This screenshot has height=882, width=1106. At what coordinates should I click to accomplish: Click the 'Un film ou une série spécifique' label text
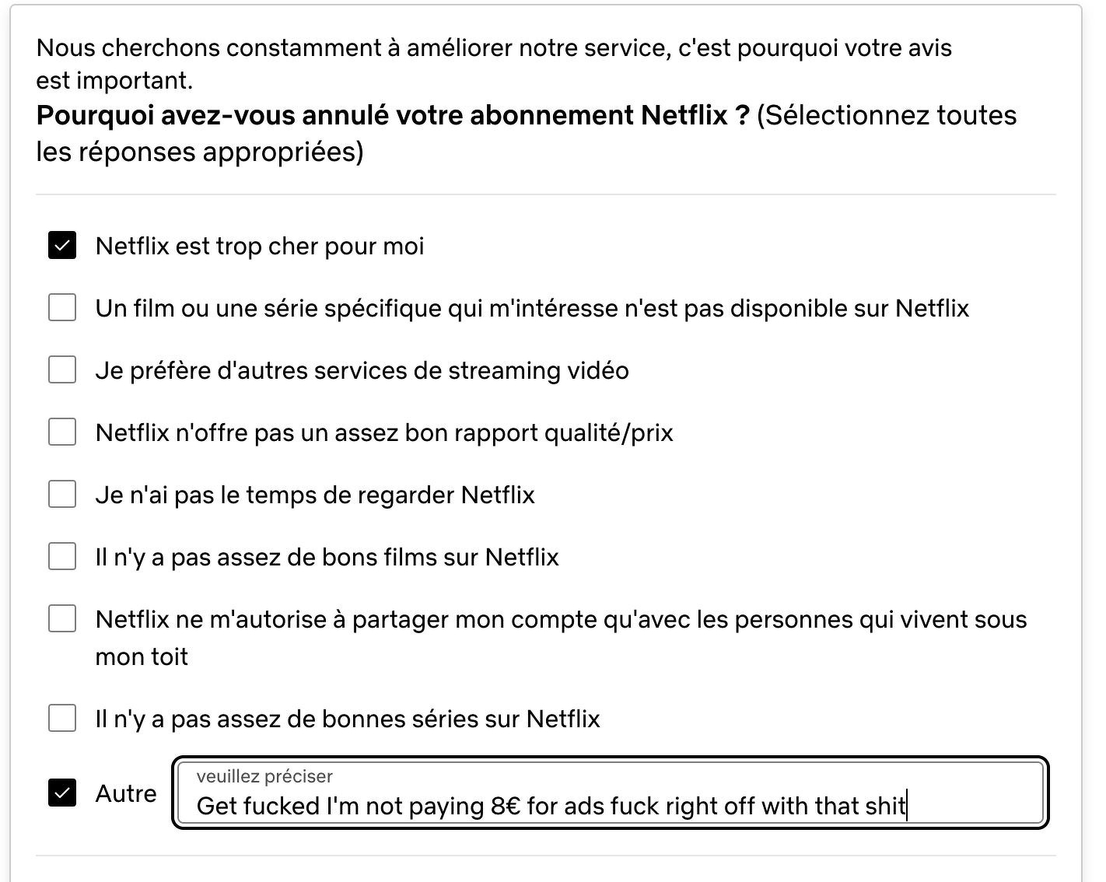tap(532, 309)
